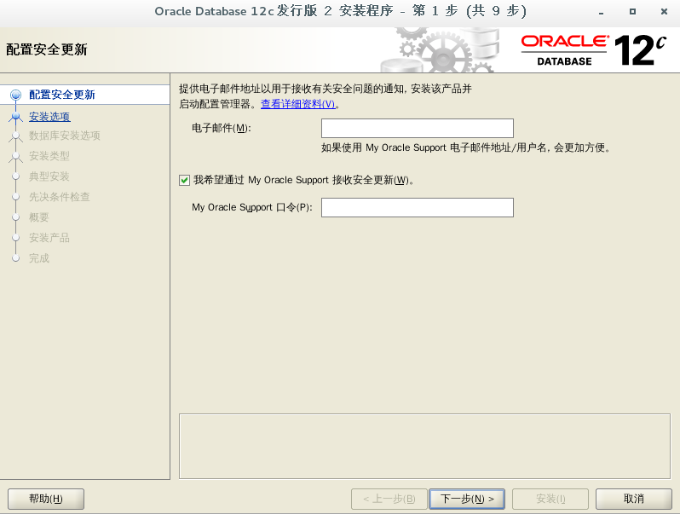Screen dimensions: 680x514
Task: Click the step node icon beside 概要
Action: pos(15,217)
